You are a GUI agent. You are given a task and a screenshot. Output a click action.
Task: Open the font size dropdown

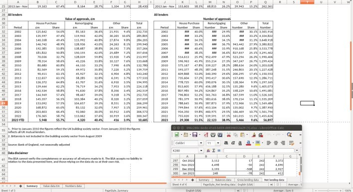218,143
